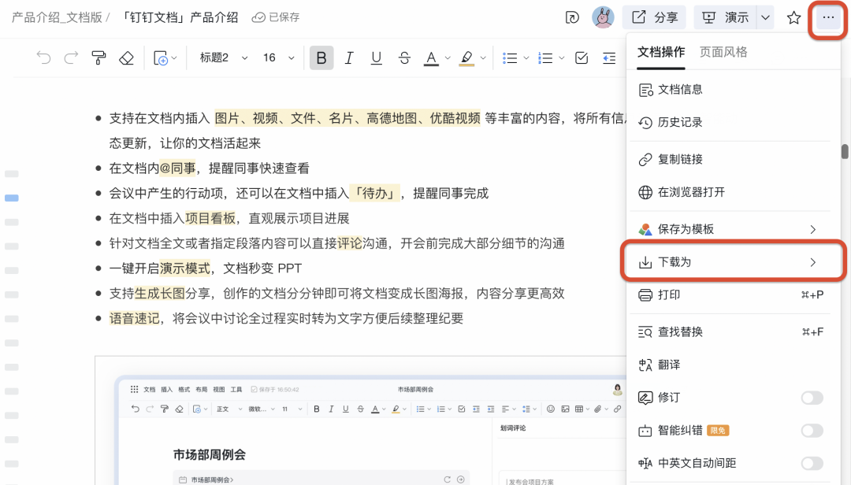This screenshot has width=851, height=485.
Task: Expand the highlight color dropdown arrow
Action: point(483,57)
